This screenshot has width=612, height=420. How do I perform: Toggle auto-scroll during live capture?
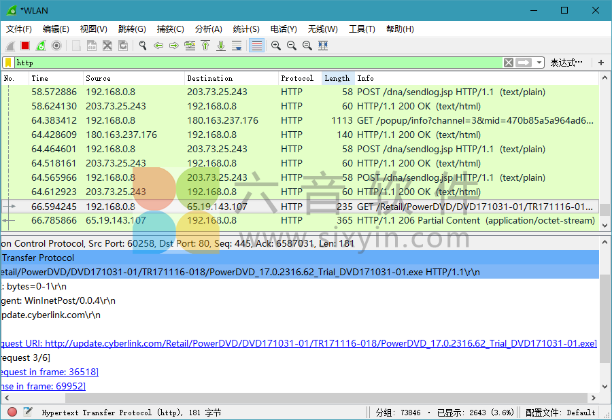[238, 45]
